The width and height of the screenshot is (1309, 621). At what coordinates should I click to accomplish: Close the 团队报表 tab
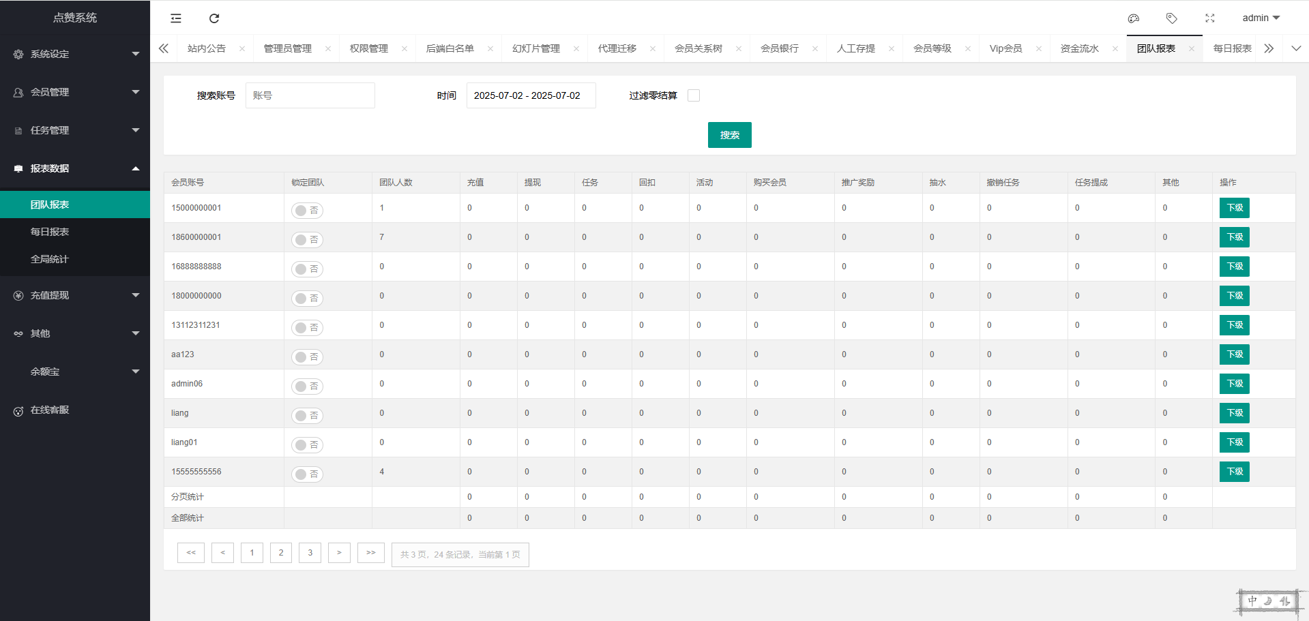point(1192,49)
